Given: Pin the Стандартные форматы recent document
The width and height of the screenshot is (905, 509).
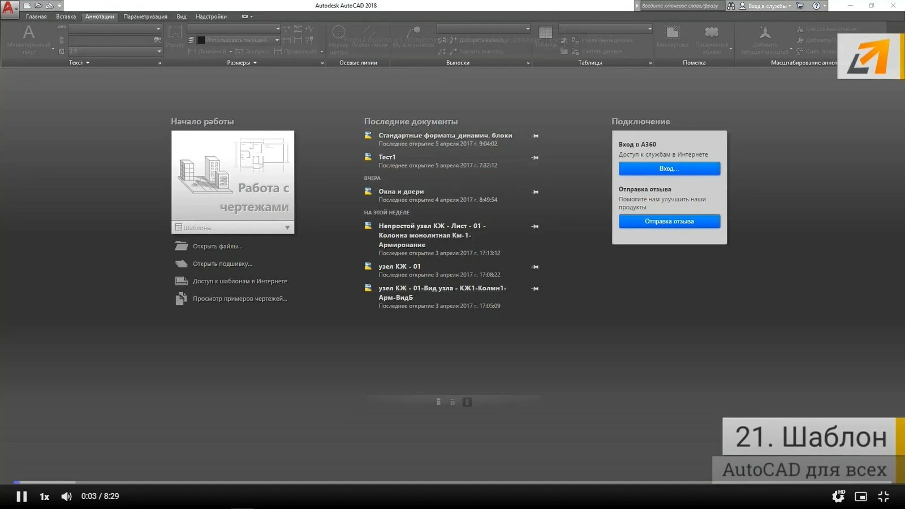Looking at the screenshot, I should [535, 136].
